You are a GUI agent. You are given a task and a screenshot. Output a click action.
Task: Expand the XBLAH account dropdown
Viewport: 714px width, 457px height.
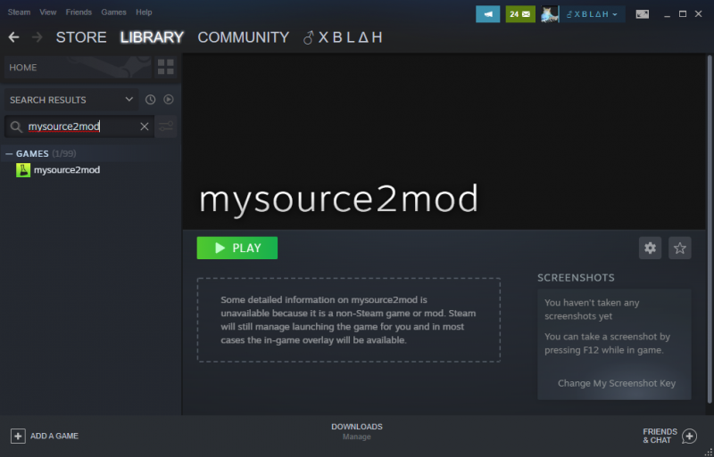click(x=592, y=14)
